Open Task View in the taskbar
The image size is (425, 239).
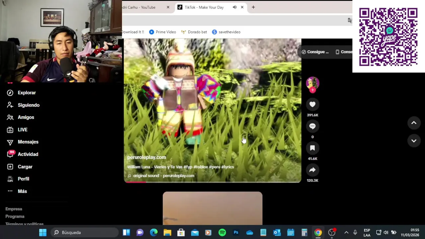click(x=126, y=232)
